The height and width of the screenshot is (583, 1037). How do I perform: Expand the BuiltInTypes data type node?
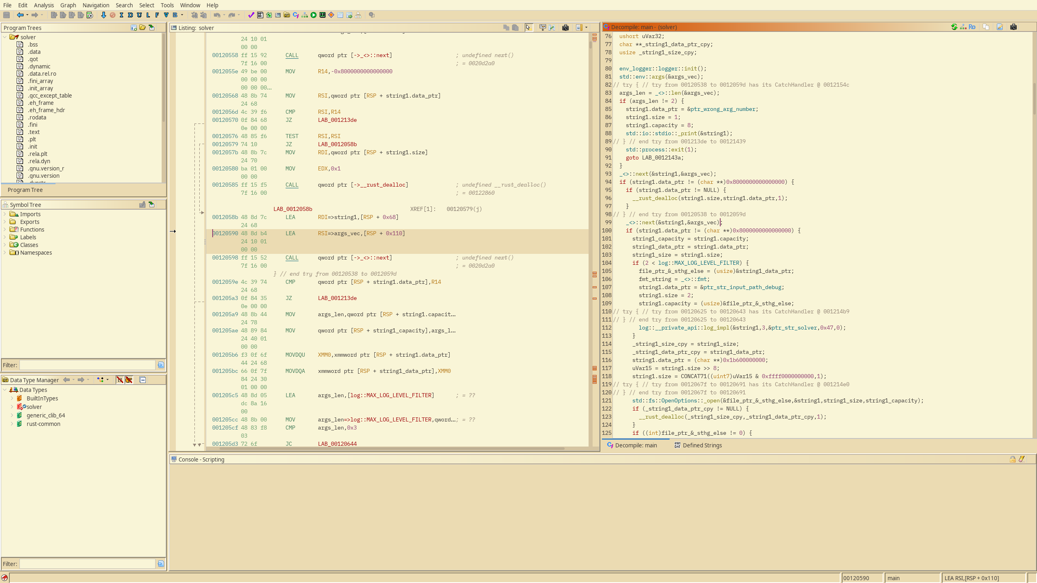(12, 398)
